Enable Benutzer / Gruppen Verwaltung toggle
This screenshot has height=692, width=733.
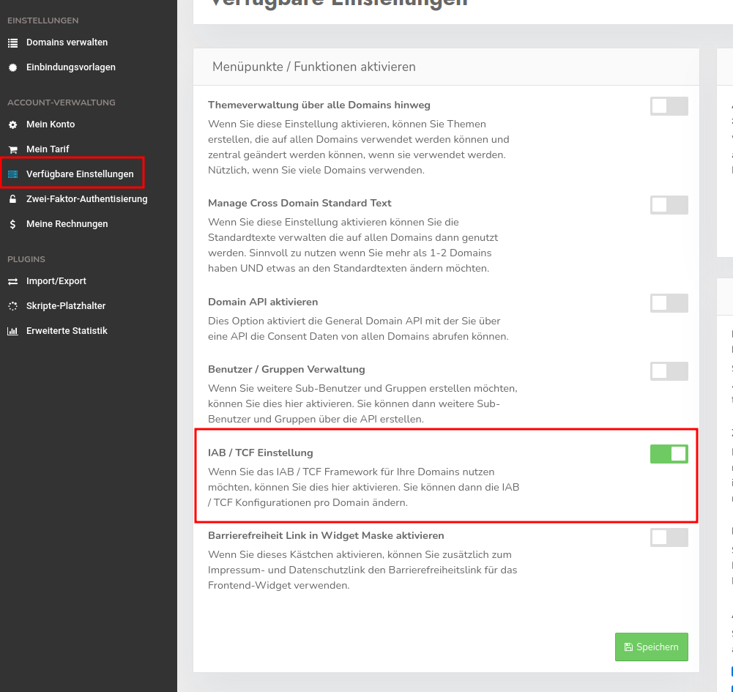coord(669,371)
